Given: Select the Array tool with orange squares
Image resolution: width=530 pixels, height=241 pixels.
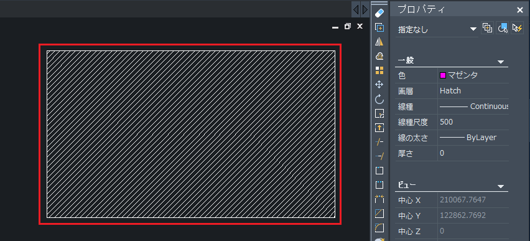Looking at the screenshot, I should click(379, 70).
